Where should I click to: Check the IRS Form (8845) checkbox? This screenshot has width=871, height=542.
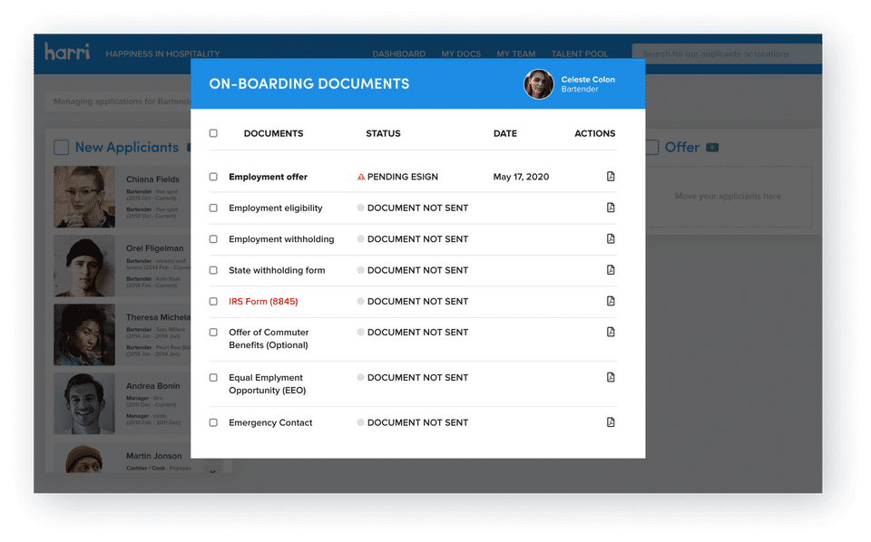coord(213,301)
